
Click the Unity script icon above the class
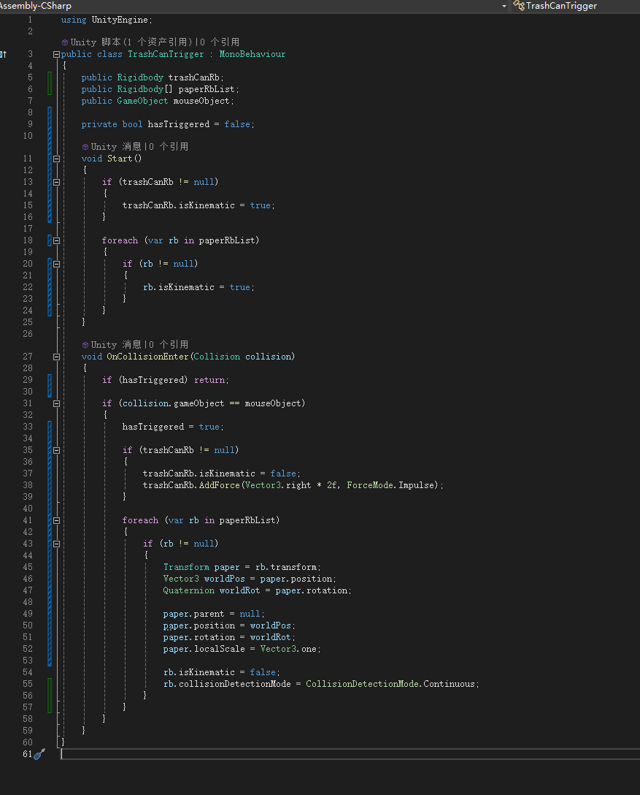pos(65,42)
